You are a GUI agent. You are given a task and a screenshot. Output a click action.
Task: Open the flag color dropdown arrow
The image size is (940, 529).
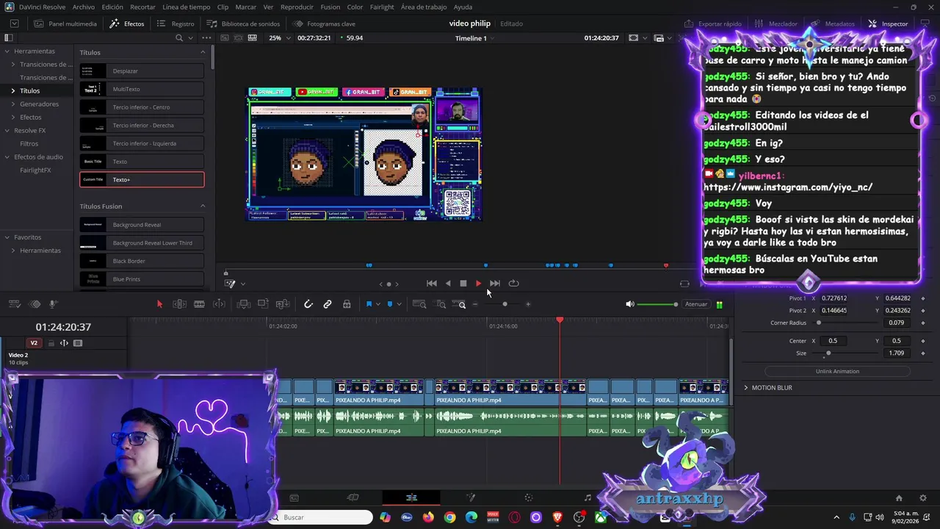(377, 304)
